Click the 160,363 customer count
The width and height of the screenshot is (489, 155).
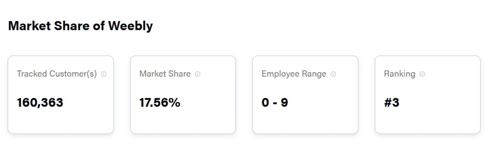(x=40, y=103)
